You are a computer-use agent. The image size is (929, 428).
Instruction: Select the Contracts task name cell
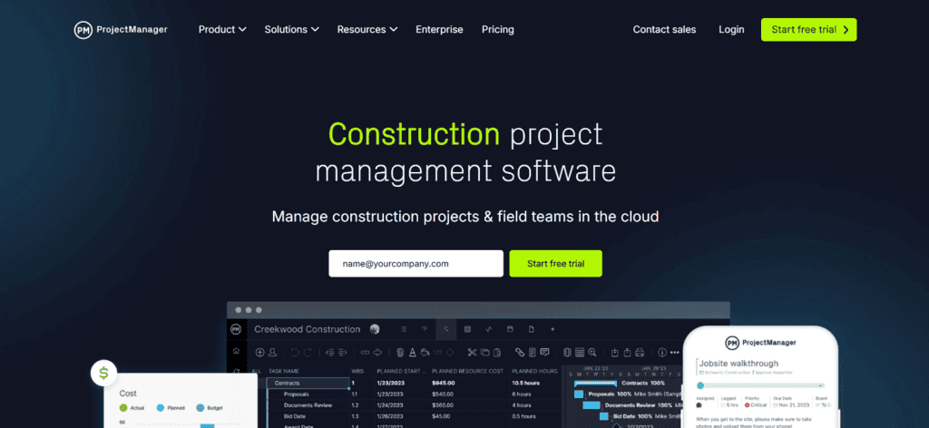[x=308, y=383]
